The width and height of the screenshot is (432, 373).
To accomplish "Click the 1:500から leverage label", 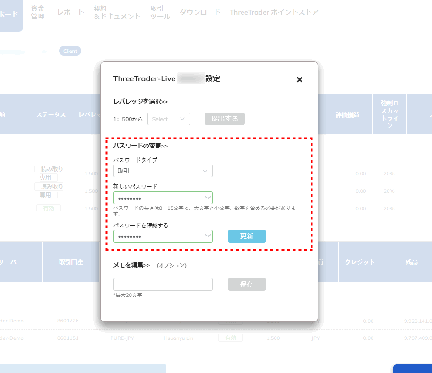I will 128,119.
